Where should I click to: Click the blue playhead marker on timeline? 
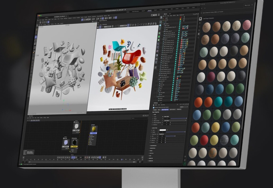pos(122,159)
